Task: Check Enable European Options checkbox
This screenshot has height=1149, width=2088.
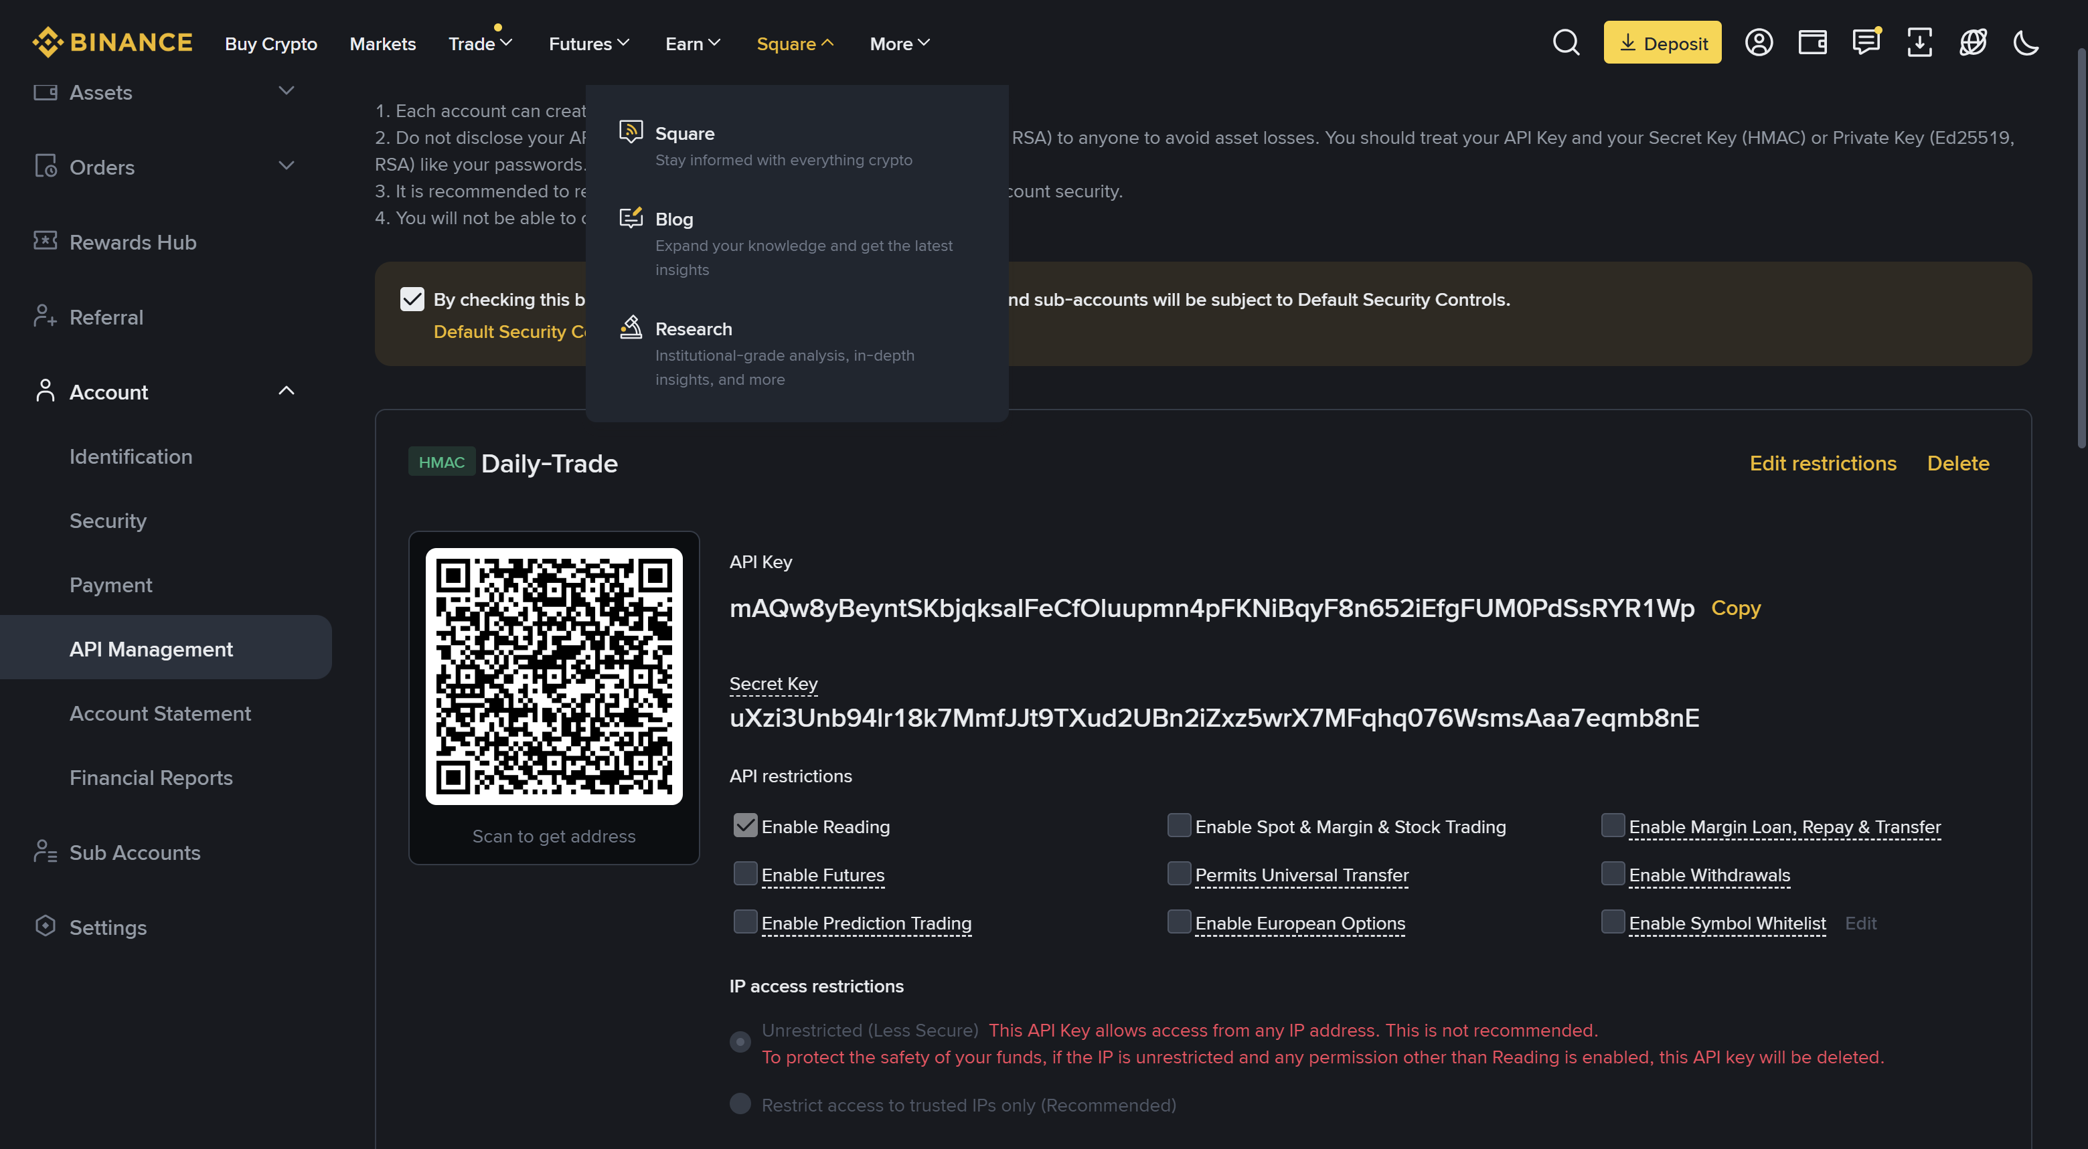Action: 1178,922
